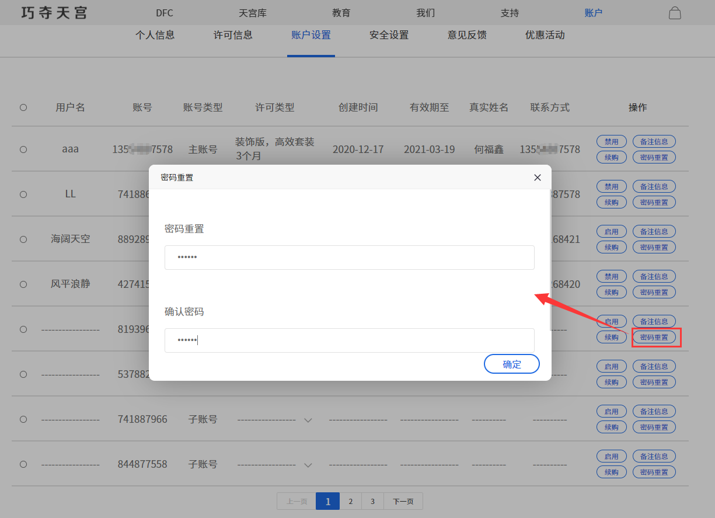This screenshot has height=518, width=715.
Task: Expand license type dropdown for account 741887966
Action: click(308, 420)
